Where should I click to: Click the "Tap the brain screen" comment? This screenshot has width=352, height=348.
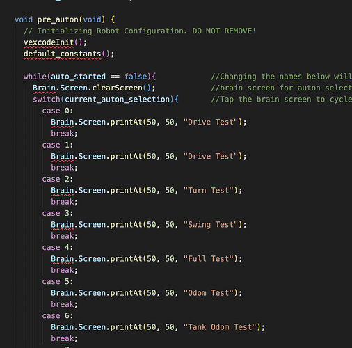(x=281, y=100)
